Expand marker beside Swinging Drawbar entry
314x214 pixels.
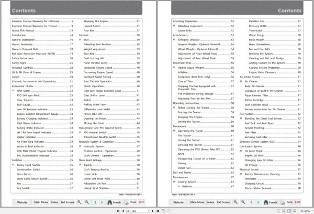tap(174, 40)
